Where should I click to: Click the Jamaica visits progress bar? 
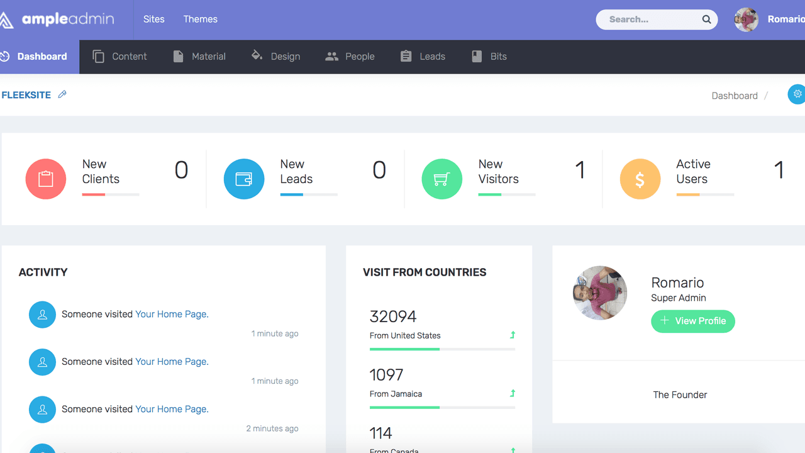coord(442,408)
